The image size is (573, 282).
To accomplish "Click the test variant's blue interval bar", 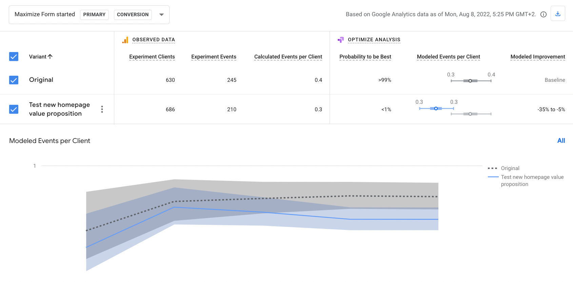I will click(x=436, y=109).
